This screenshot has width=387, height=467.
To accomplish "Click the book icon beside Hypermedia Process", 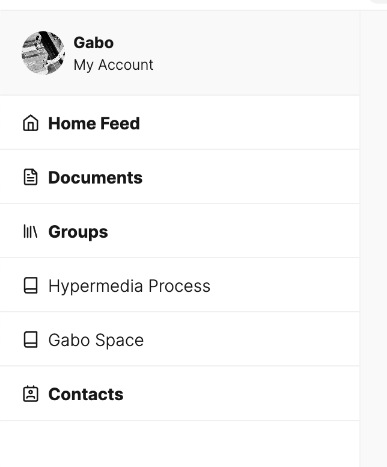I will 30,286.
